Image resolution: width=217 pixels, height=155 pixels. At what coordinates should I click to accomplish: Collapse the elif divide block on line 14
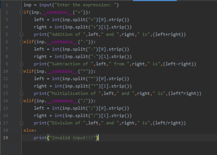21,101
